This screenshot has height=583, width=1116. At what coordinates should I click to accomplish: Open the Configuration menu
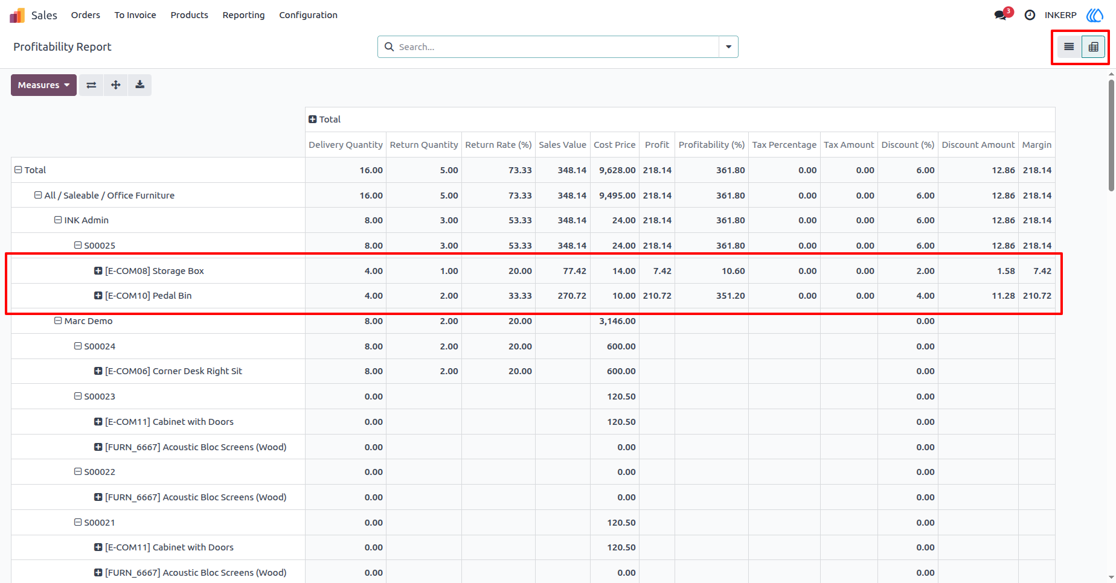[x=308, y=15]
